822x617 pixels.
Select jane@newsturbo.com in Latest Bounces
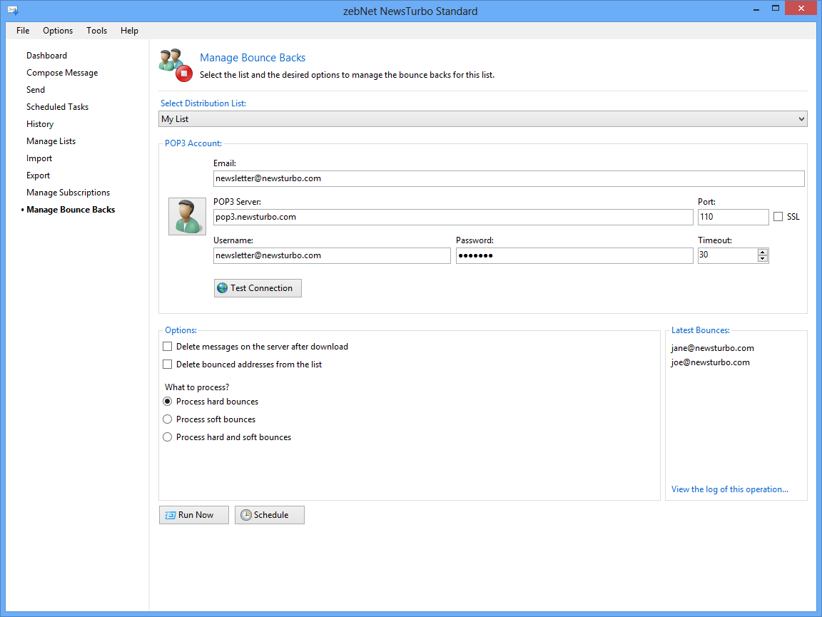(712, 348)
